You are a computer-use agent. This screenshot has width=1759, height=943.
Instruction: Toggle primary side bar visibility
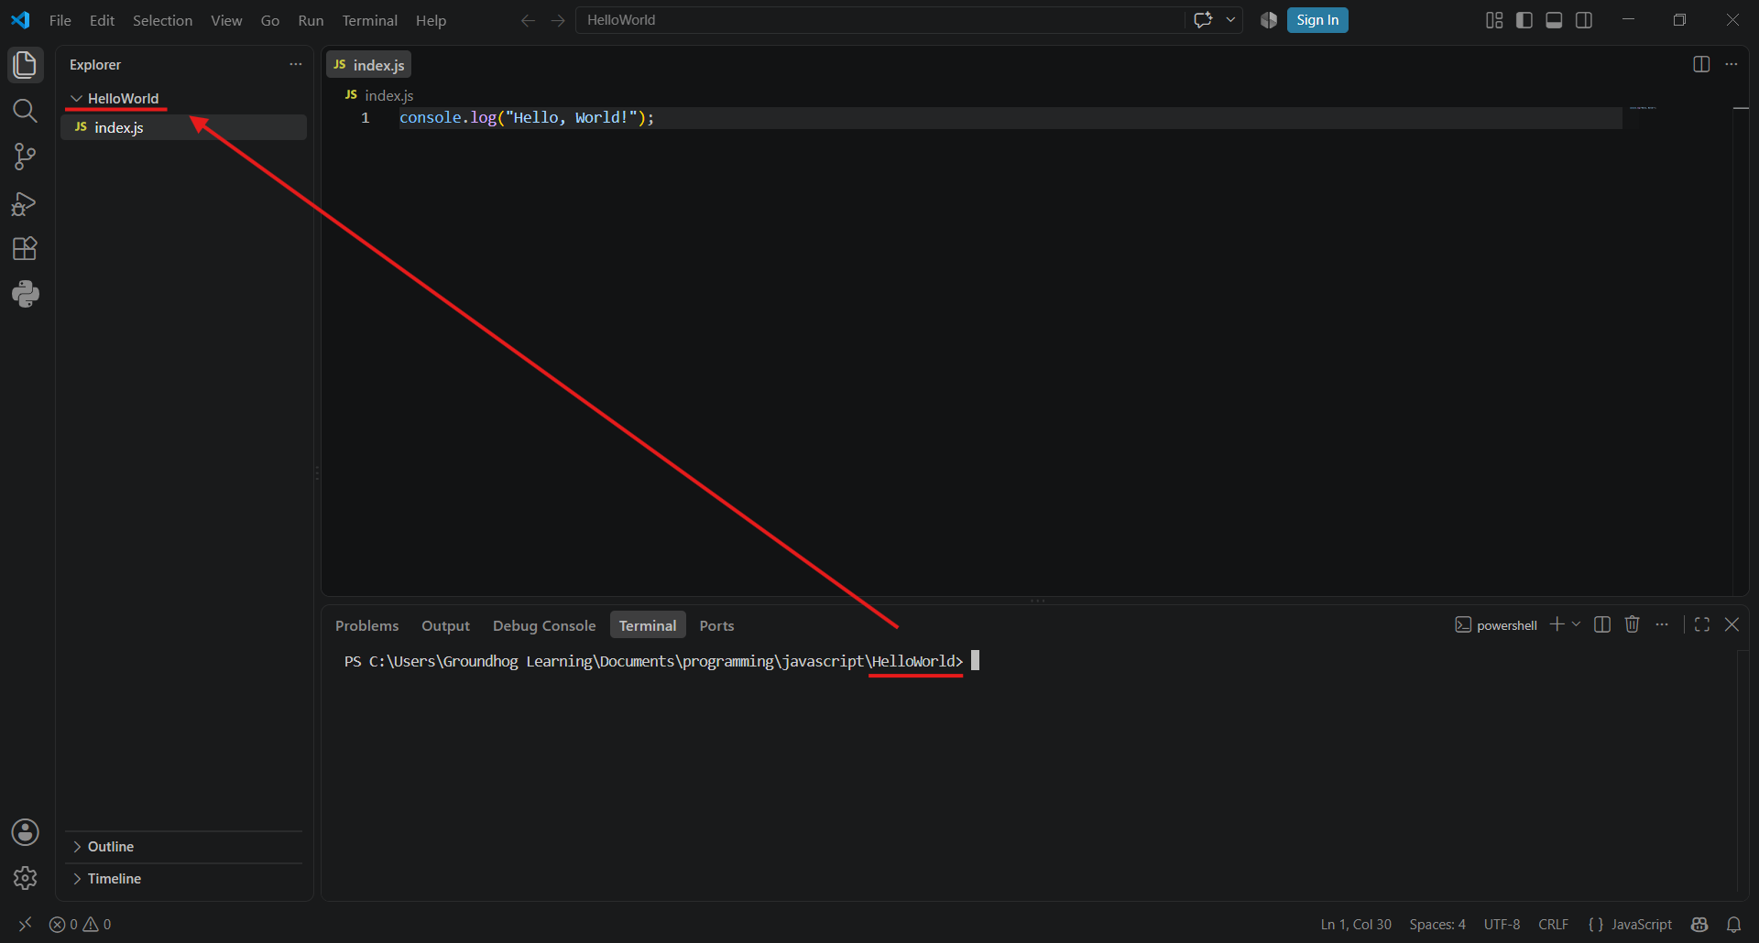click(1524, 20)
